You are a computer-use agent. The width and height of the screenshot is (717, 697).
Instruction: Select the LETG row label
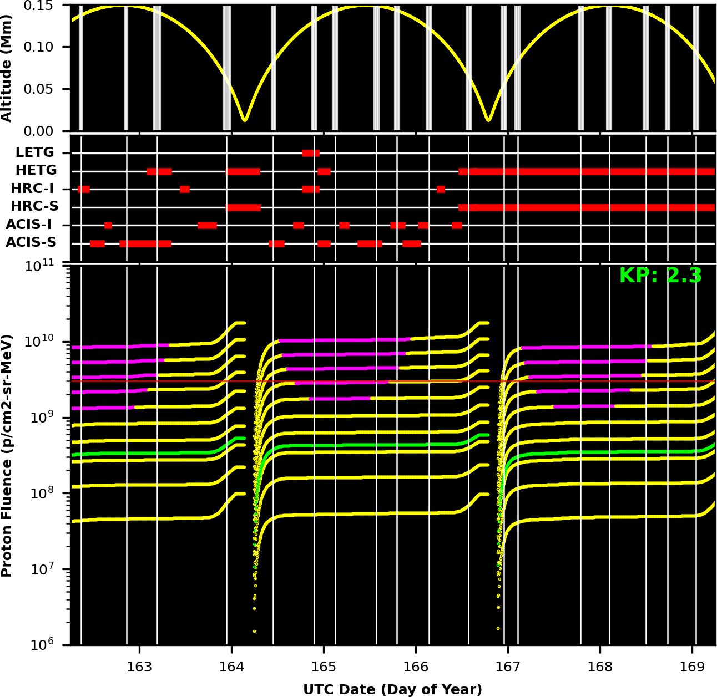tap(35, 152)
